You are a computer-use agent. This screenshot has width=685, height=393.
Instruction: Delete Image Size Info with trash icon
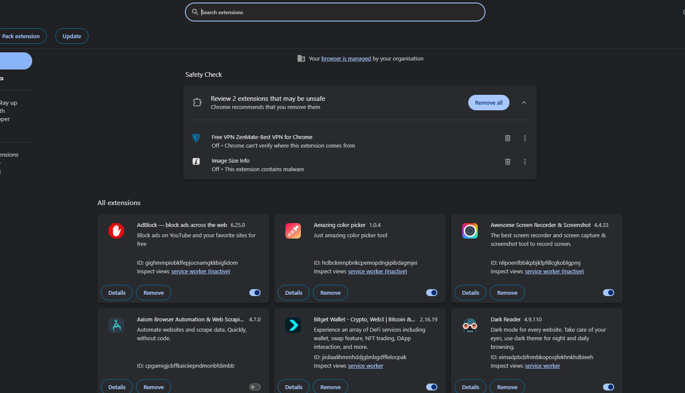click(x=508, y=162)
